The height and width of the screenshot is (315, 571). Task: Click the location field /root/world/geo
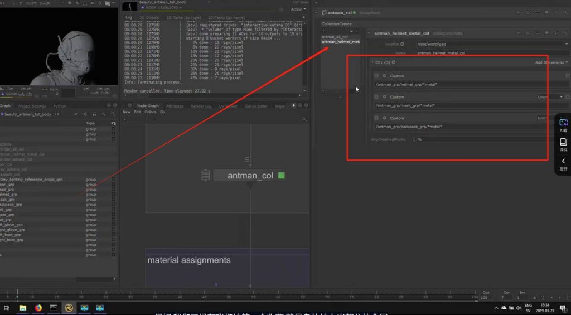pyautogui.click(x=491, y=44)
